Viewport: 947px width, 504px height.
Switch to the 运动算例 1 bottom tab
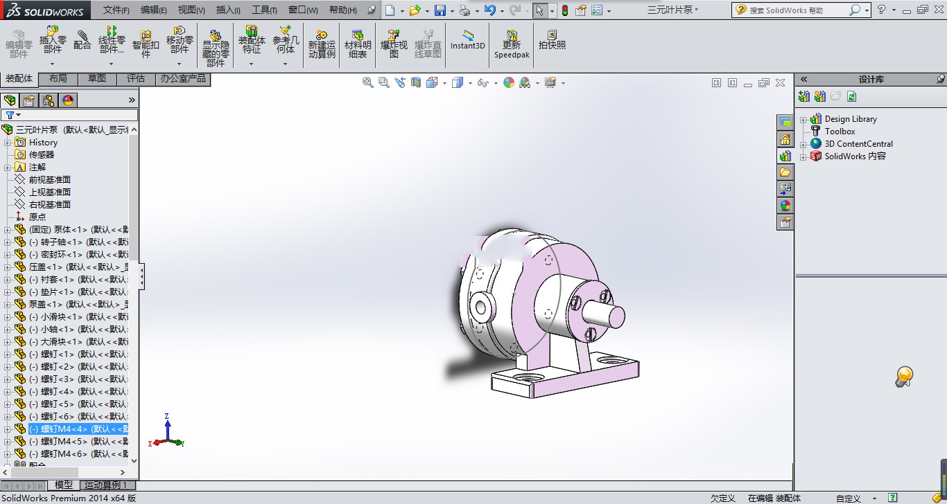pyautogui.click(x=105, y=485)
